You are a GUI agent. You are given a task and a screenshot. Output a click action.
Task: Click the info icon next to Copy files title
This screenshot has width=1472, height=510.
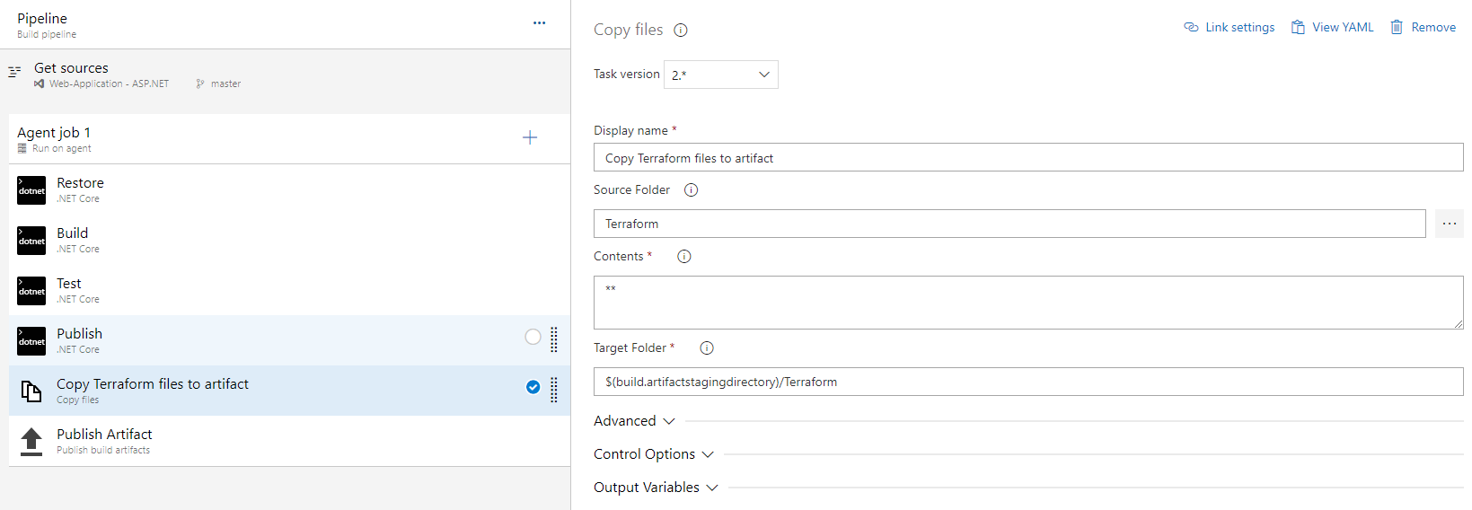coord(681,30)
